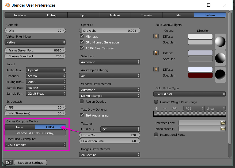Add a color stop with plus icon
Viewport: 235px width, 168px height.
point(157,108)
